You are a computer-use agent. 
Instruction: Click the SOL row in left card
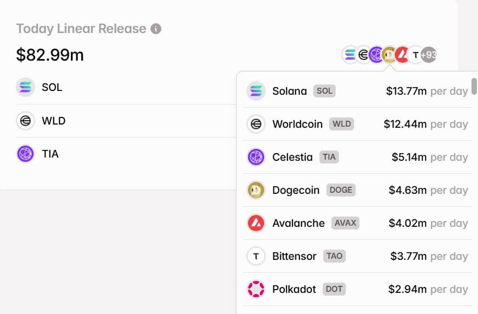[x=52, y=87]
